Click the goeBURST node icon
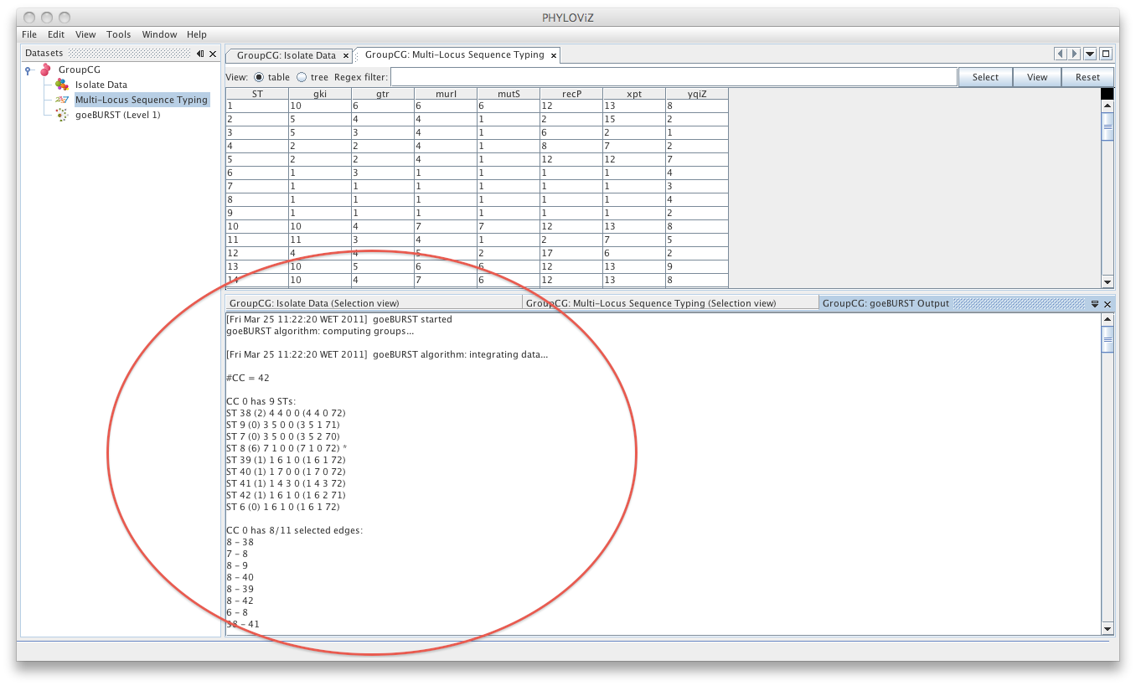Image resolution: width=1136 pixels, height=686 pixels. tap(61, 115)
